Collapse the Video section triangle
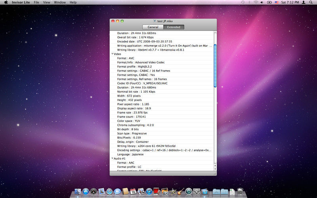Viewport: 317px width, 198px height. pos(112,54)
